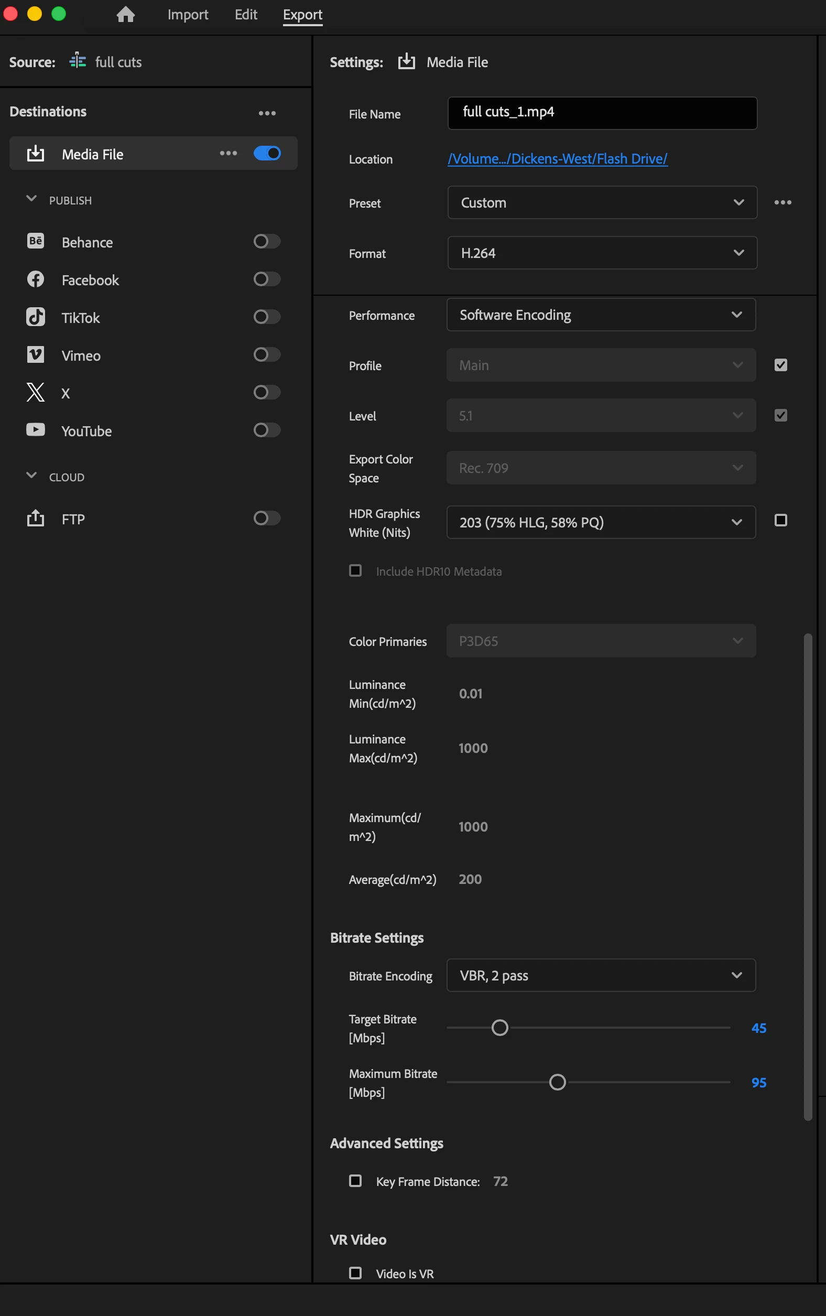Enable Behance publishing toggle

267,241
